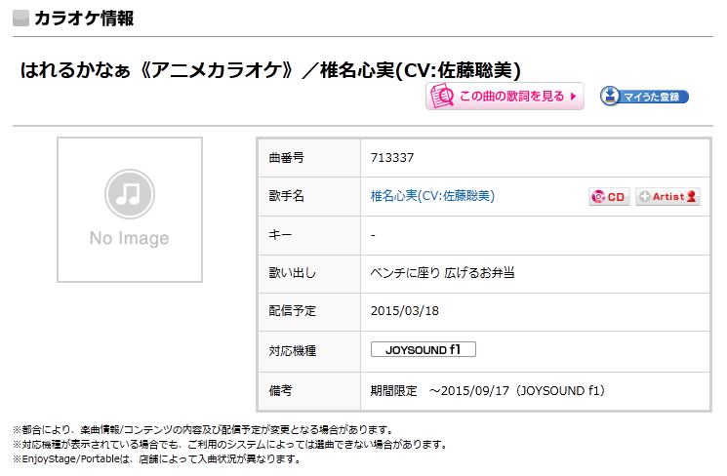Image resolution: width=727 pixels, height=476 pixels.
Task: Open the CD button label
Action: pyautogui.click(x=616, y=197)
